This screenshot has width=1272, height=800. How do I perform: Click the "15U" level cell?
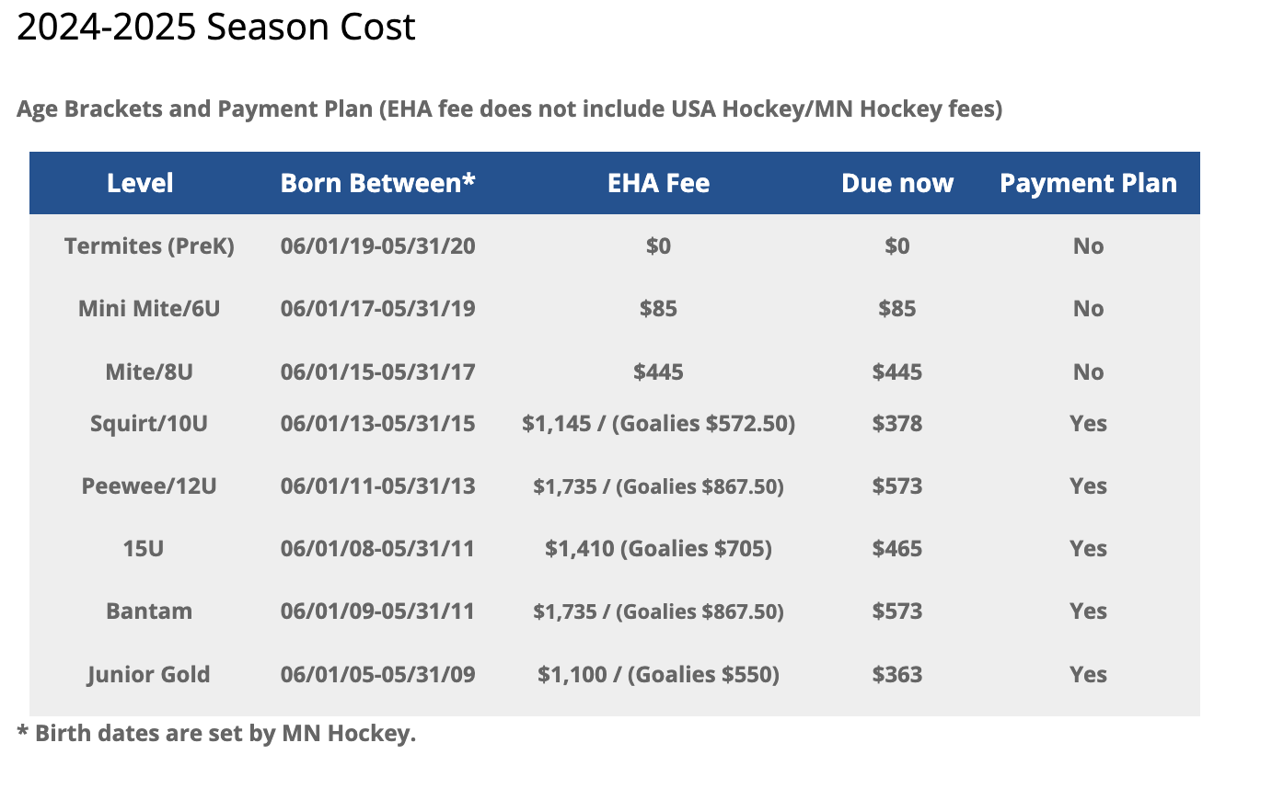pos(144,549)
